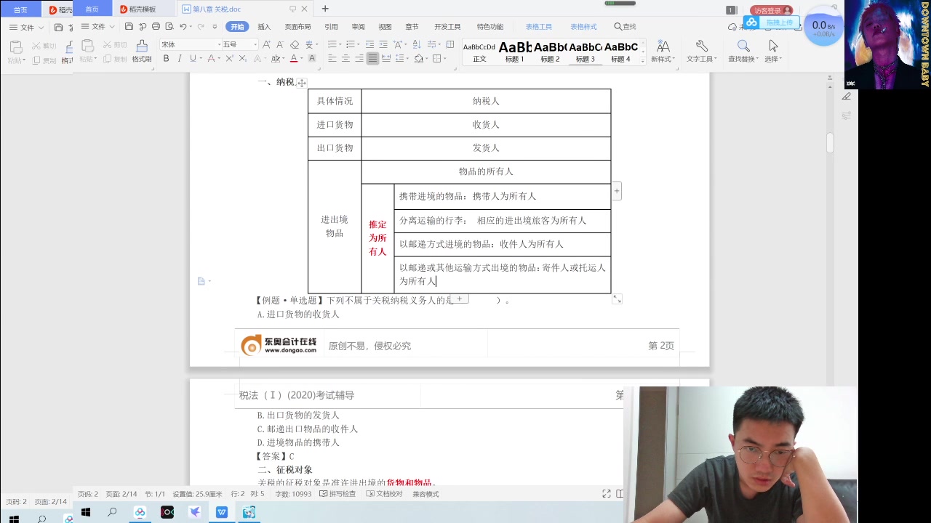The height and width of the screenshot is (523, 931).
Task: Toggle Bold formatting
Action: [166, 58]
